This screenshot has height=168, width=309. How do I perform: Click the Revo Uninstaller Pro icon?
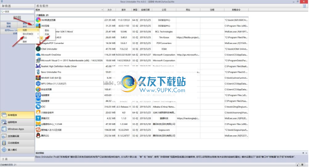(38, 72)
